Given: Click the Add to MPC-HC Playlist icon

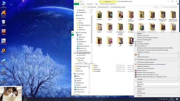Looking at the screenshot, I should [x=136, y=44].
